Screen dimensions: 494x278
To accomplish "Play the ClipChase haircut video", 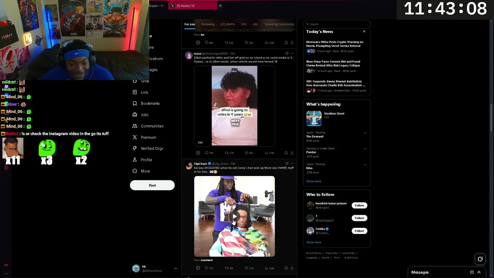I will tap(234, 216).
